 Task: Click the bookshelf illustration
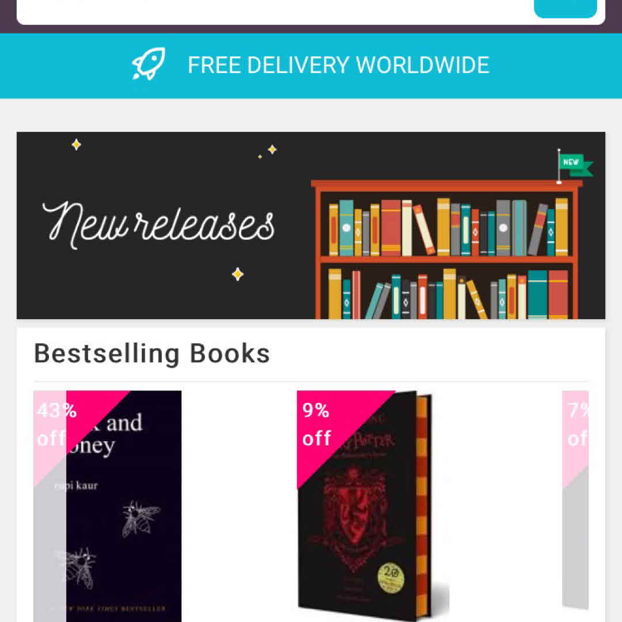tap(447, 249)
